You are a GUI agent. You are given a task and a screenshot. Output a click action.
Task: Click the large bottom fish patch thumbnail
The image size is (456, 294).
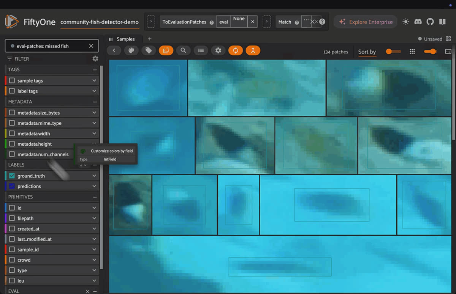280,264
